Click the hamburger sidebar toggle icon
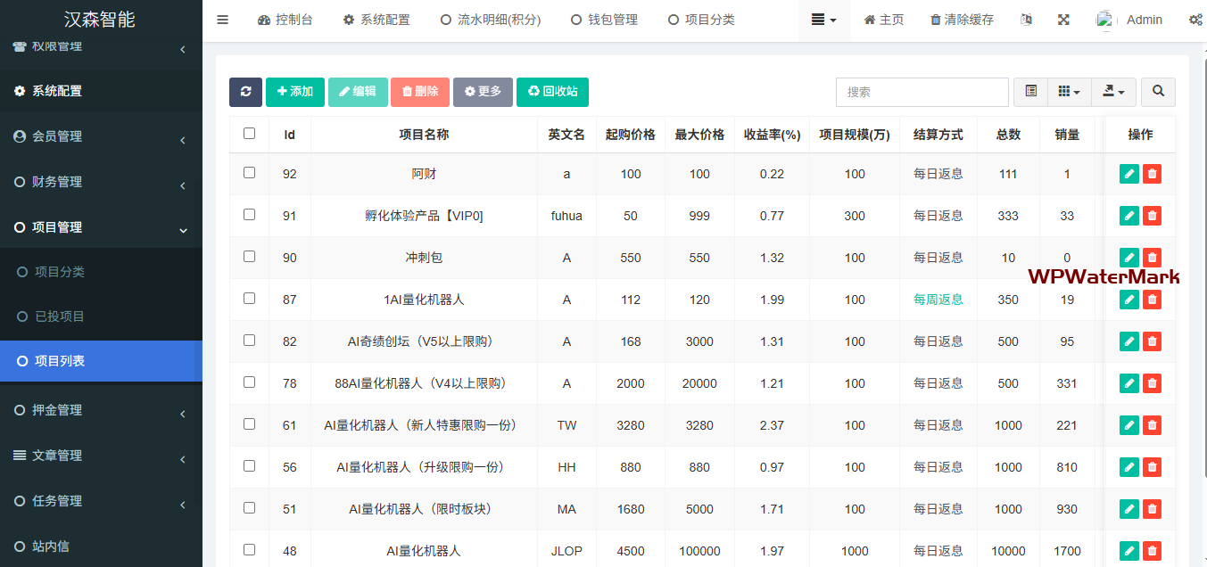This screenshot has height=567, width=1207. coord(223,20)
